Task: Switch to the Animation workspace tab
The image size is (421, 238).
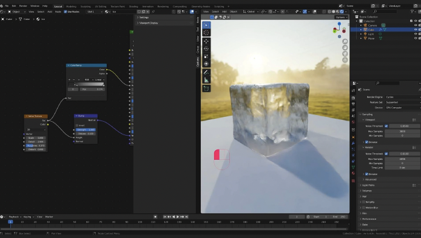Action: click(147, 7)
